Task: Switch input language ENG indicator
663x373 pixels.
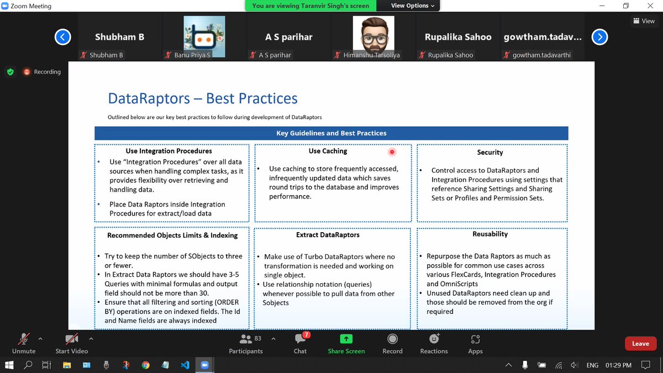Action: (592, 365)
